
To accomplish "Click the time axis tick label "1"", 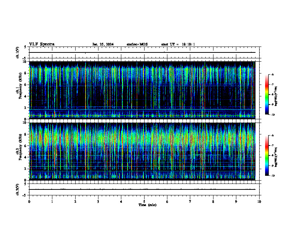I will click(52, 202).
